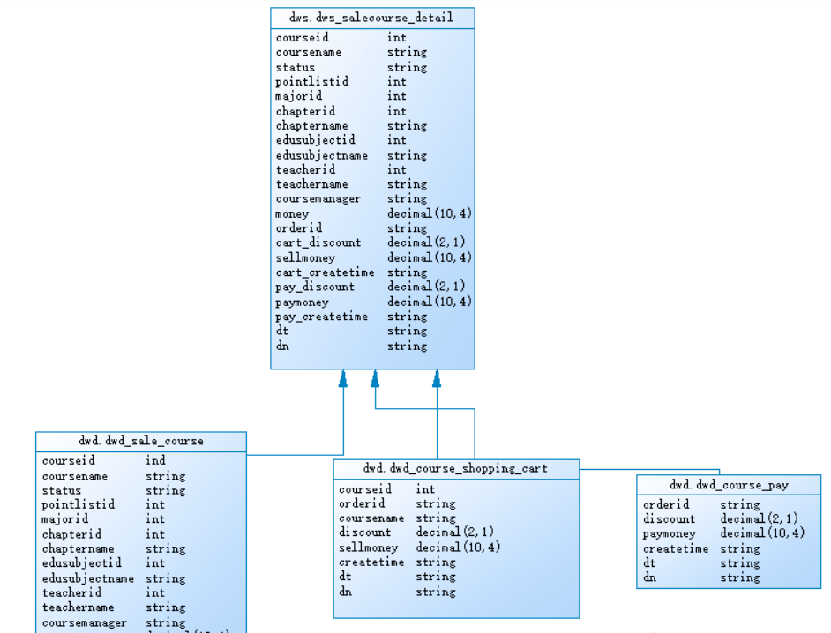
Task: Select dt row in dws_salecourse_detail table
Action: [372, 331]
